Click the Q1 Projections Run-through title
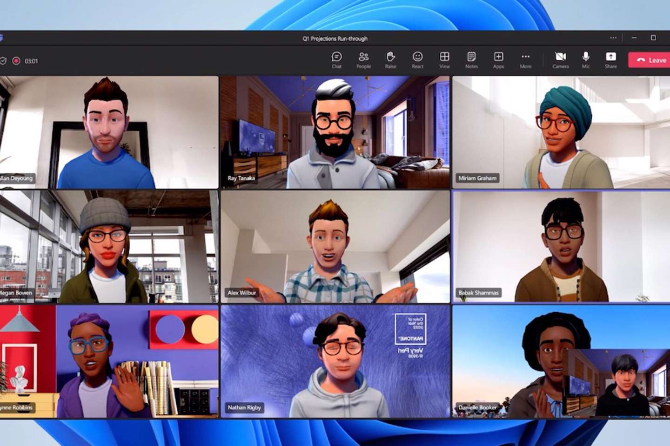The height and width of the screenshot is (446, 670). click(335, 39)
